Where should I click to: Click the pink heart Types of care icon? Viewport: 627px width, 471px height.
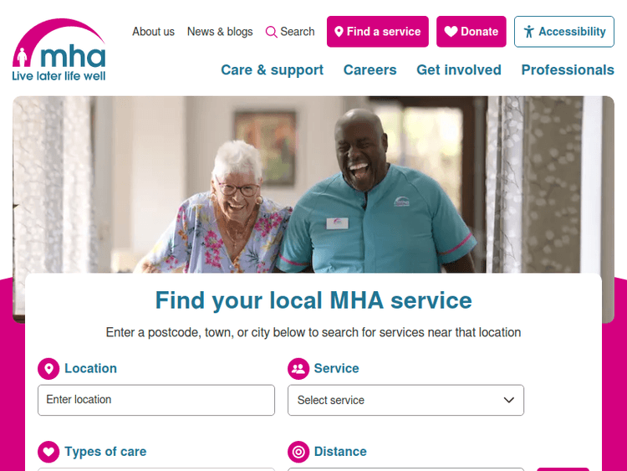48,452
